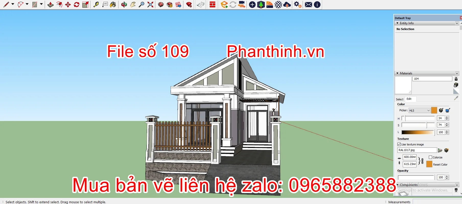Collapse the Components panel
462x204 pixels.
pyautogui.click(x=397, y=185)
